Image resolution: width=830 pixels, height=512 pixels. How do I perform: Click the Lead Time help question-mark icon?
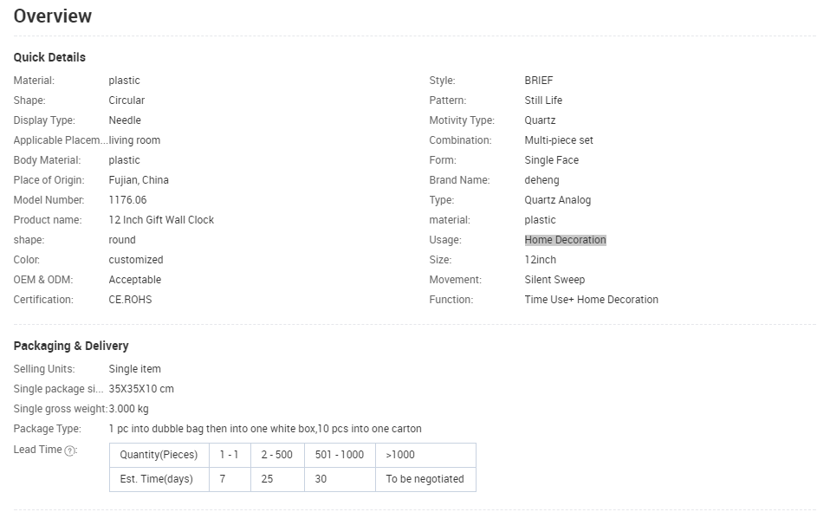click(71, 450)
